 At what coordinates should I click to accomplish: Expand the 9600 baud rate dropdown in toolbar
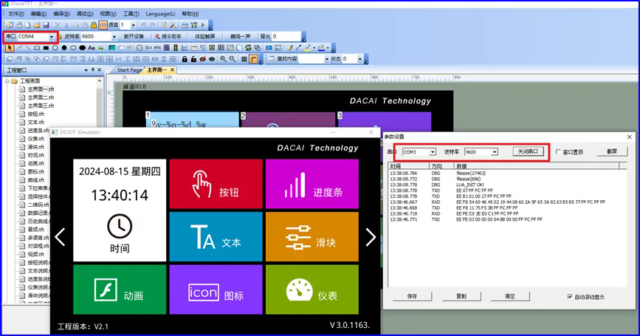coord(114,37)
